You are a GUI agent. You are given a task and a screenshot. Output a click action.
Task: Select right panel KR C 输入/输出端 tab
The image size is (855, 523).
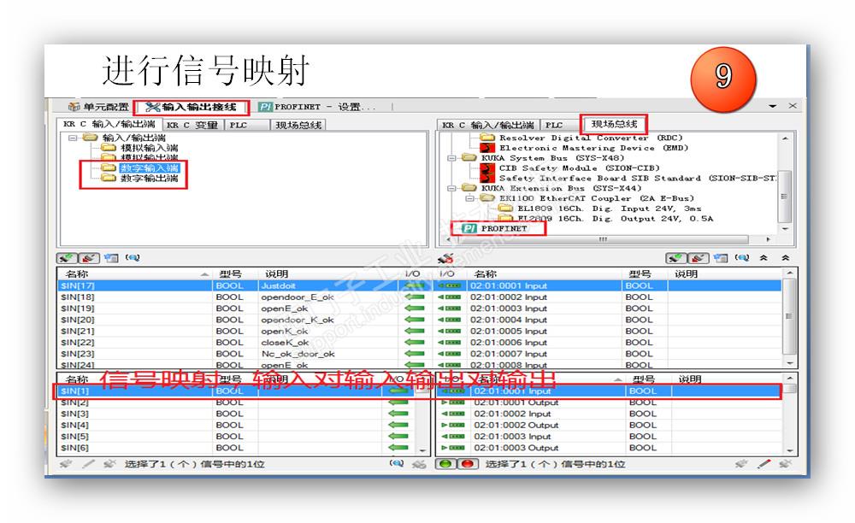(488, 125)
